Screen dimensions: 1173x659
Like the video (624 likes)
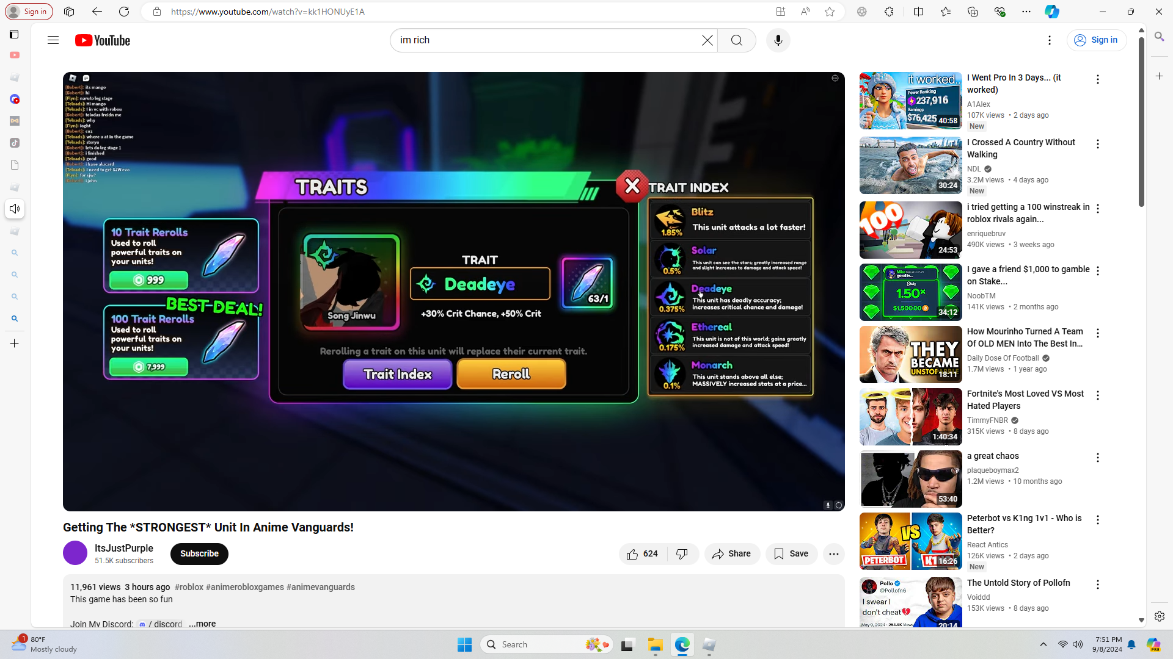[642, 553]
